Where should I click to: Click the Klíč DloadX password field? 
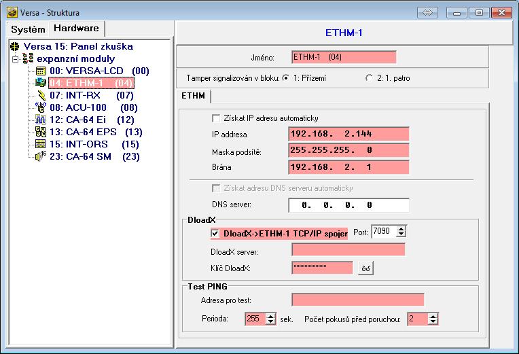coord(323,268)
